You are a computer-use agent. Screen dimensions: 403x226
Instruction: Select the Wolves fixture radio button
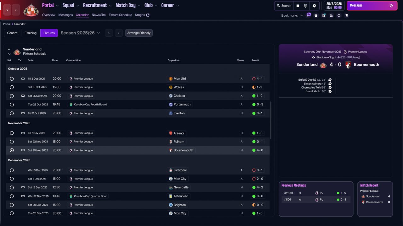coord(12,87)
